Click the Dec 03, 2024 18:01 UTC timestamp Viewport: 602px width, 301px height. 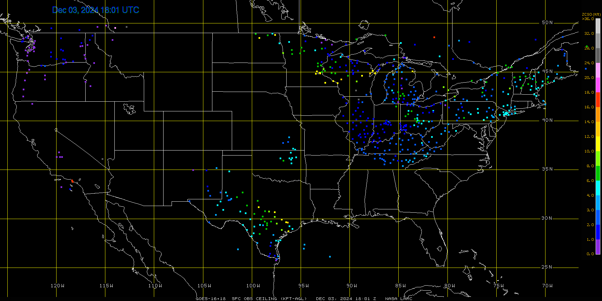pyautogui.click(x=96, y=10)
